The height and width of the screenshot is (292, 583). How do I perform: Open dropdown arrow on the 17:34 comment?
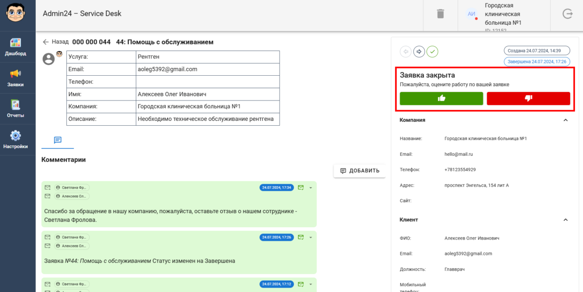[310, 188]
